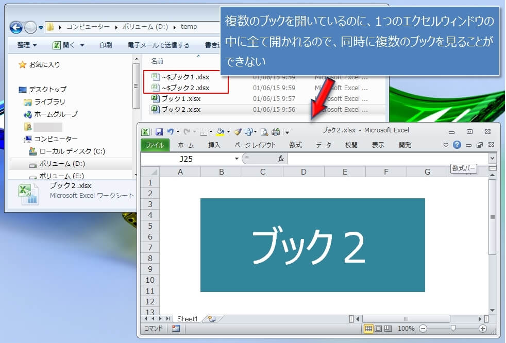Open the Name Box dropdown showing J25
The width and height of the screenshot is (506, 343).
(x=237, y=158)
